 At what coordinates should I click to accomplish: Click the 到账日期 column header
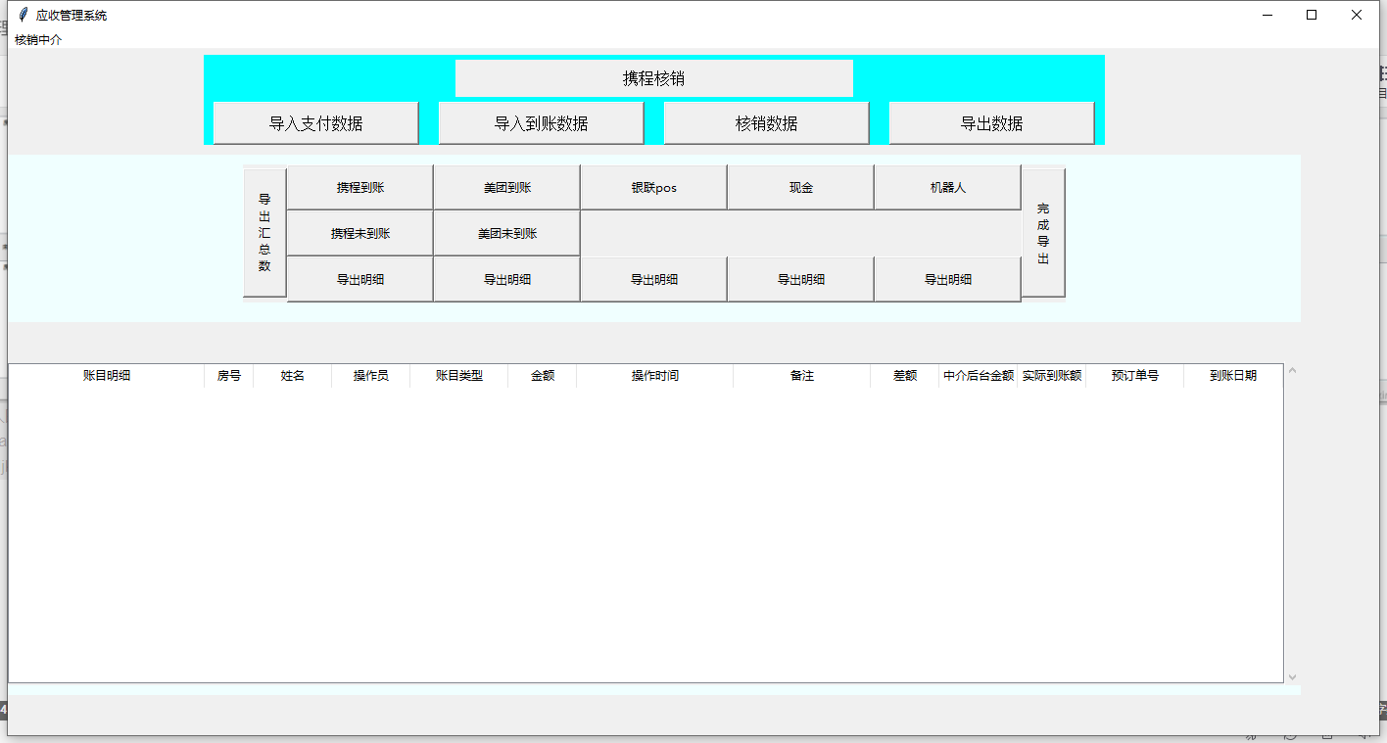[1233, 376]
